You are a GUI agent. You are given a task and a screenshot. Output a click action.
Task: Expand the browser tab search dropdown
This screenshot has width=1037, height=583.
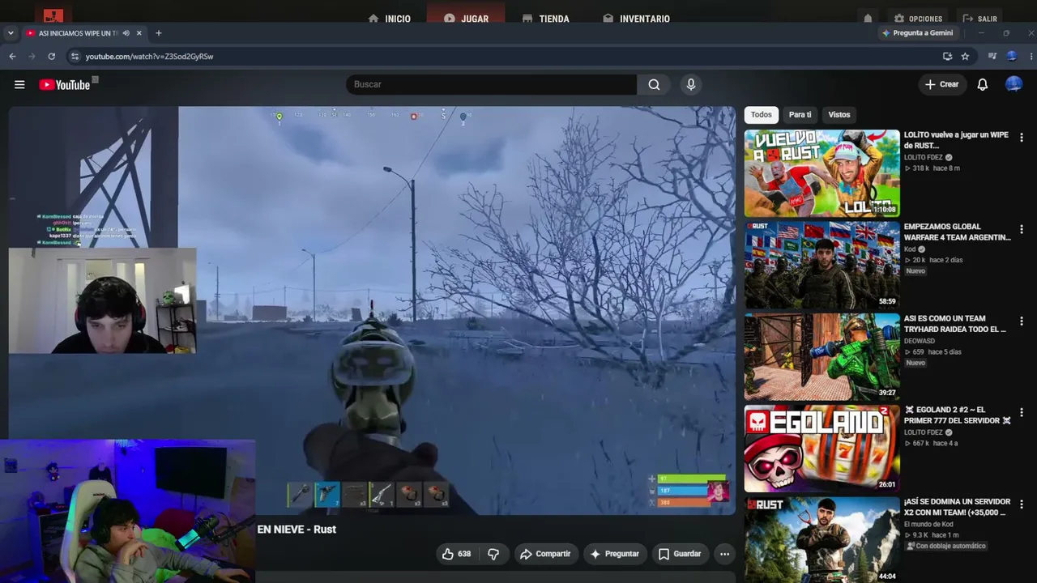point(11,33)
